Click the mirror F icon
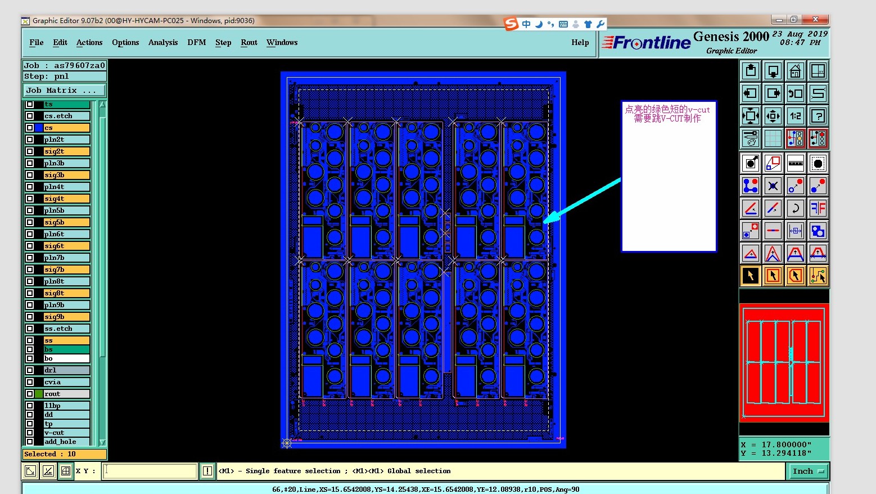This screenshot has height=494, width=876. (x=818, y=208)
